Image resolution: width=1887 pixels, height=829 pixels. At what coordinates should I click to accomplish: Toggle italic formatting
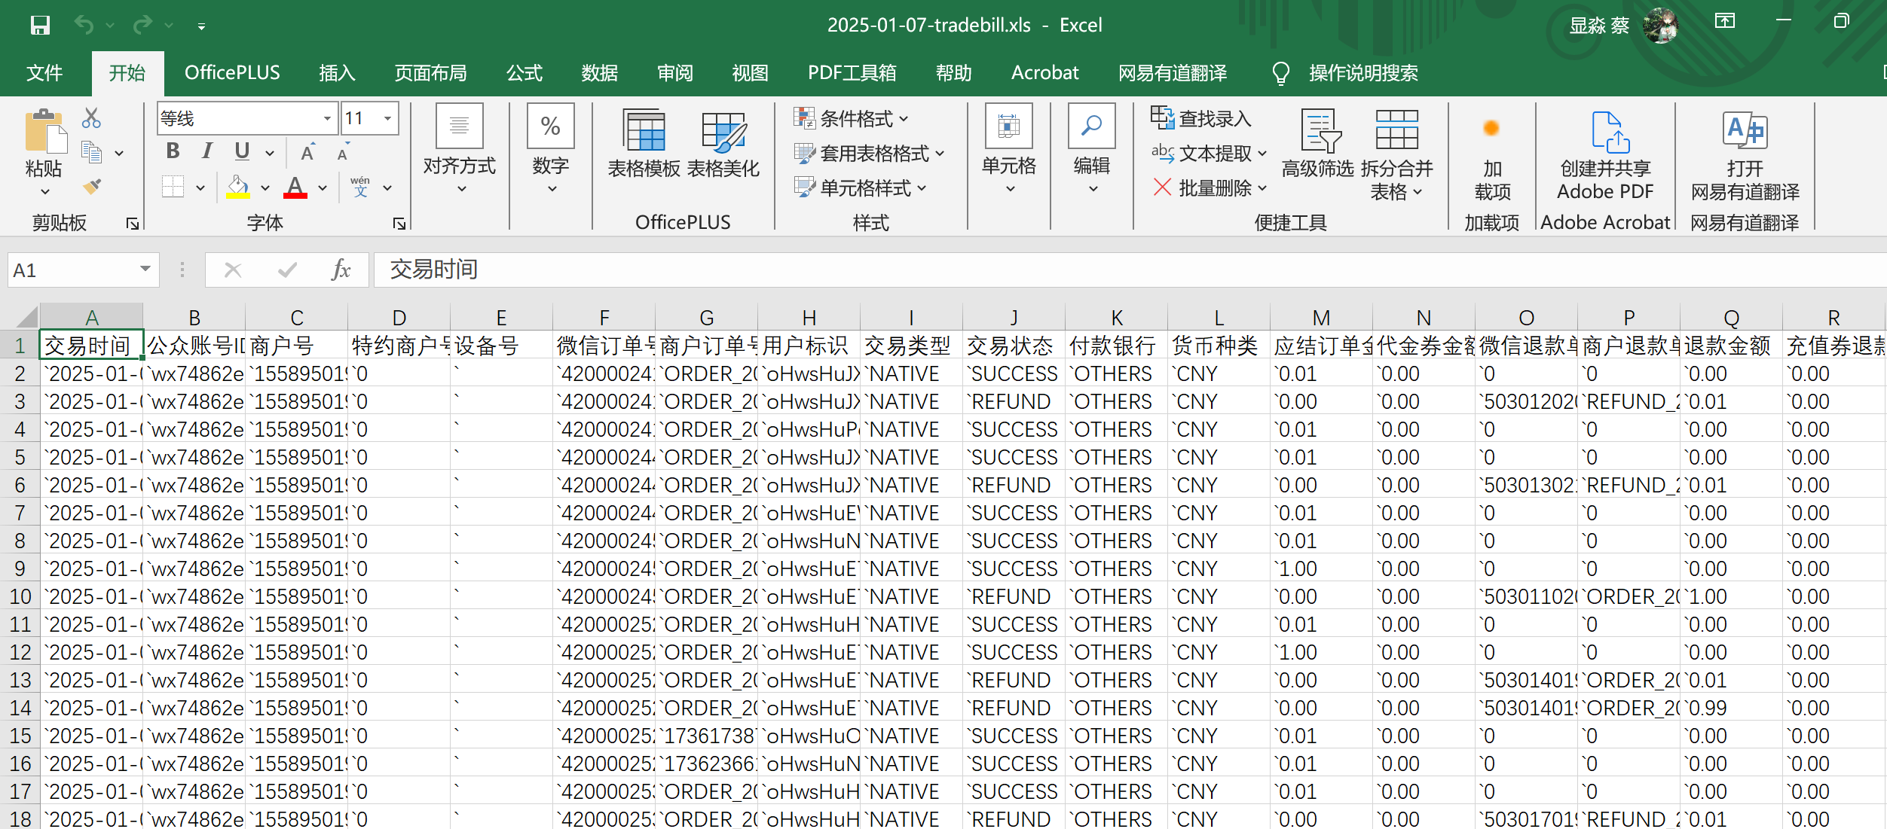coord(207,151)
